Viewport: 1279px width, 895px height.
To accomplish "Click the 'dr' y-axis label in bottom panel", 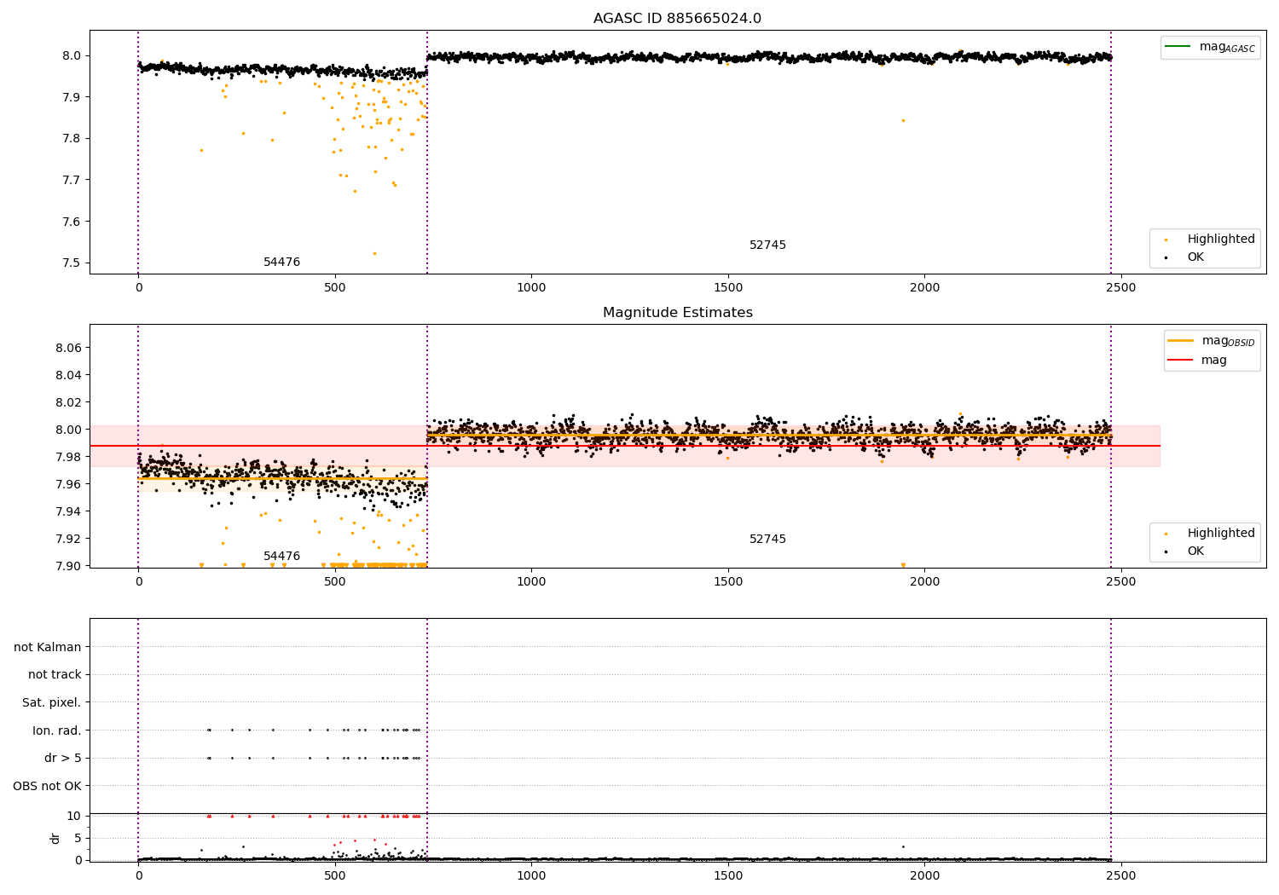I will point(55,838).
